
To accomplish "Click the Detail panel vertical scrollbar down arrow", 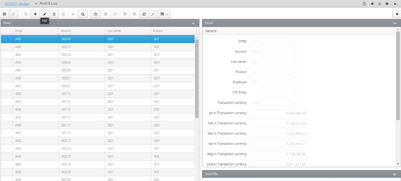I will (x=398, y=164).
